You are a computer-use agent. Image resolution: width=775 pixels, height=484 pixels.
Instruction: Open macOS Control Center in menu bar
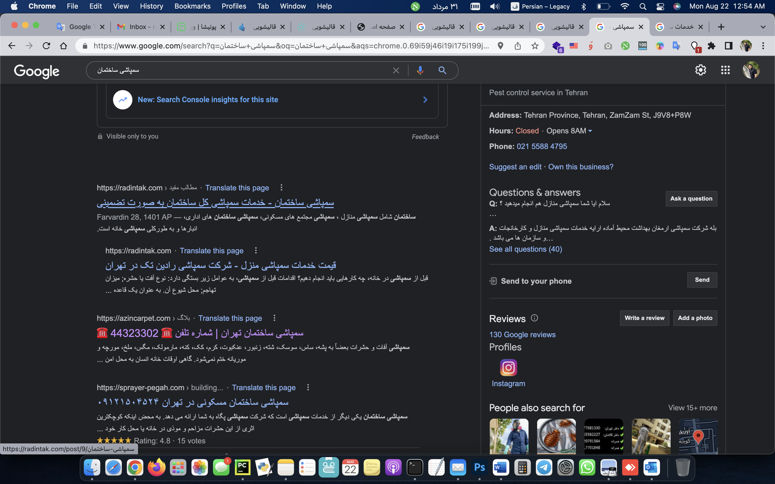660,6
